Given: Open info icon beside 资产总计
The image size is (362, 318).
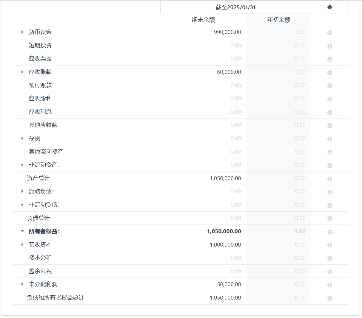Looking at the screenshot, I should click(329, 179).
